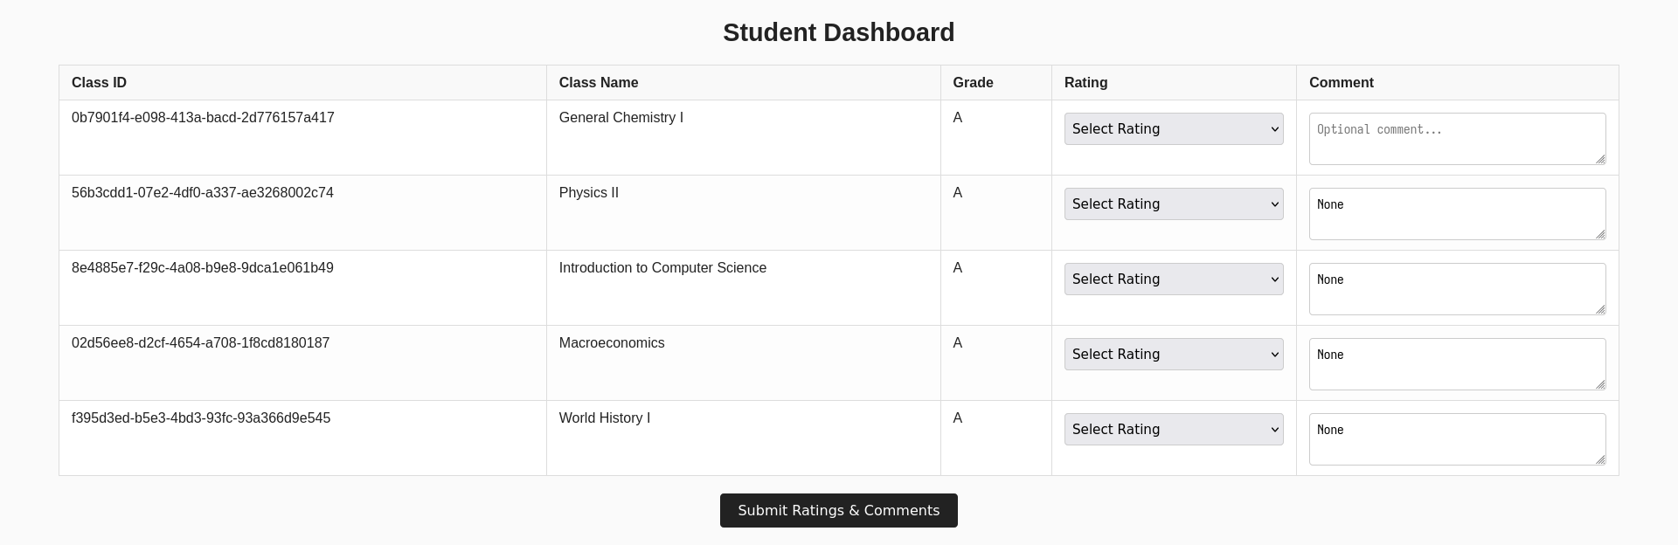Click the Student Dashboard page title

tap(838, 32)
